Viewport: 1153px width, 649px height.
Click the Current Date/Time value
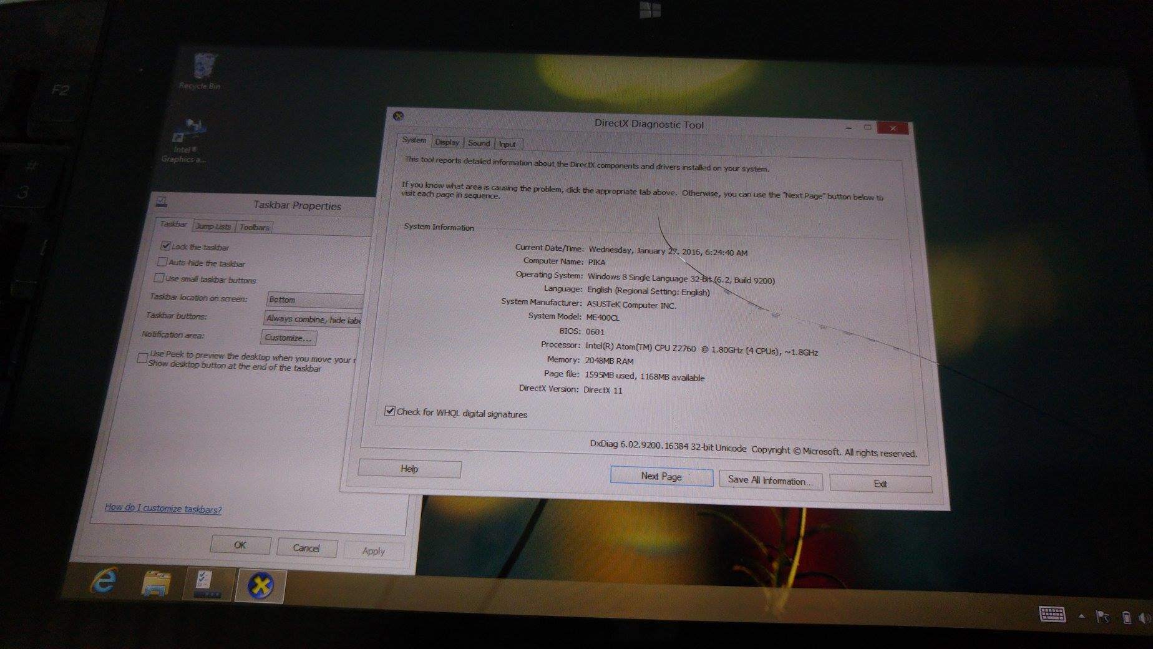pyautogui.click(x=668, y=251)
